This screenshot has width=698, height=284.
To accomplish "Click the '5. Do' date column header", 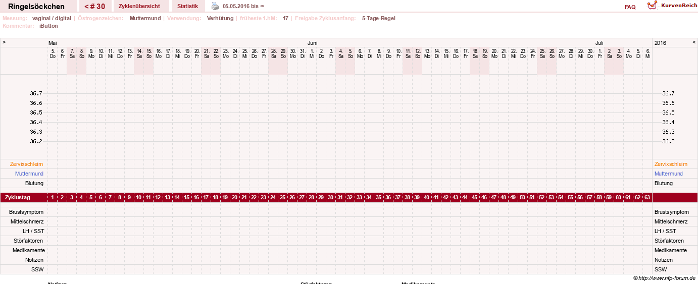I will [x=53, y=53].
